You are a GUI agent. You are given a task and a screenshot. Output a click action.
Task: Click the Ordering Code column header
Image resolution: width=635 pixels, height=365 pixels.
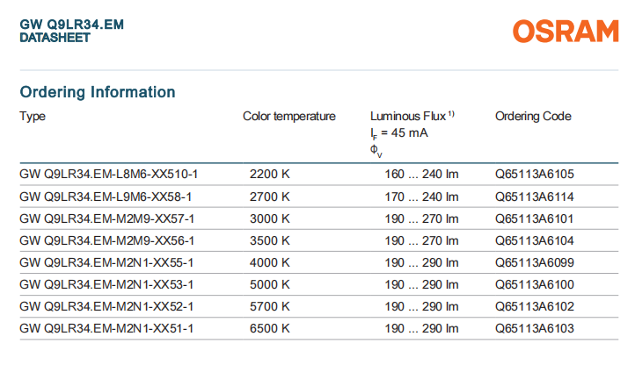(533, 116)
